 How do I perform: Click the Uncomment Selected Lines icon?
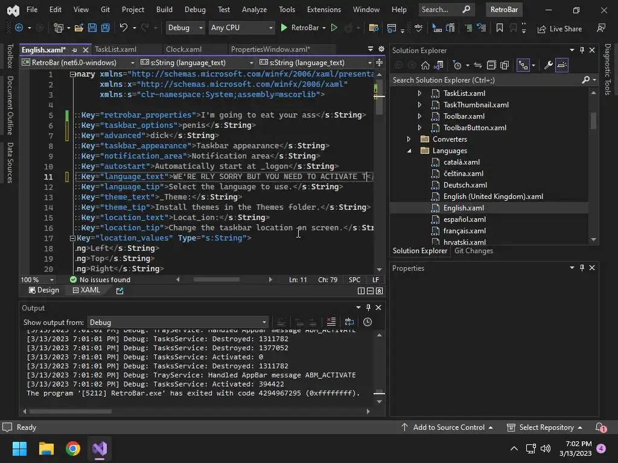coord(481,28)
